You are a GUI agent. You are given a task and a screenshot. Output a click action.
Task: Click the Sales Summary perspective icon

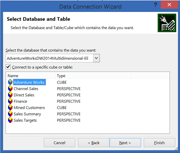[10, 114]
